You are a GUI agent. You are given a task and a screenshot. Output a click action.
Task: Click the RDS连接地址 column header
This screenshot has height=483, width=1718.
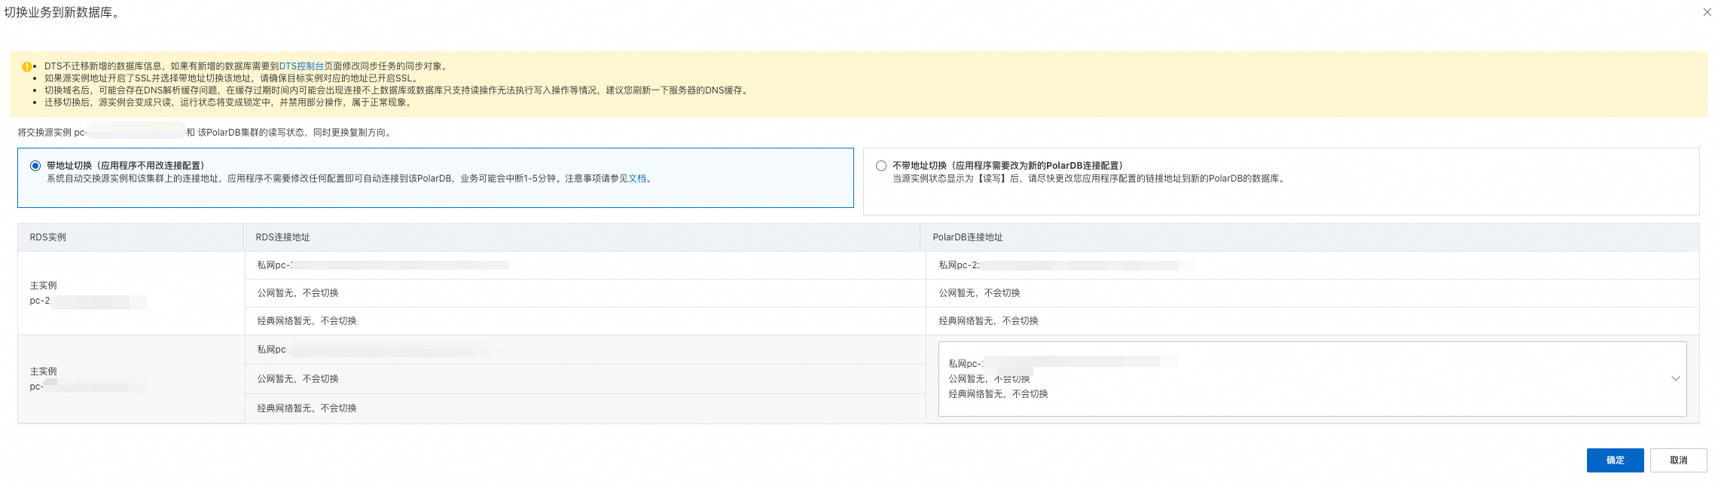(x=581, y=237)
